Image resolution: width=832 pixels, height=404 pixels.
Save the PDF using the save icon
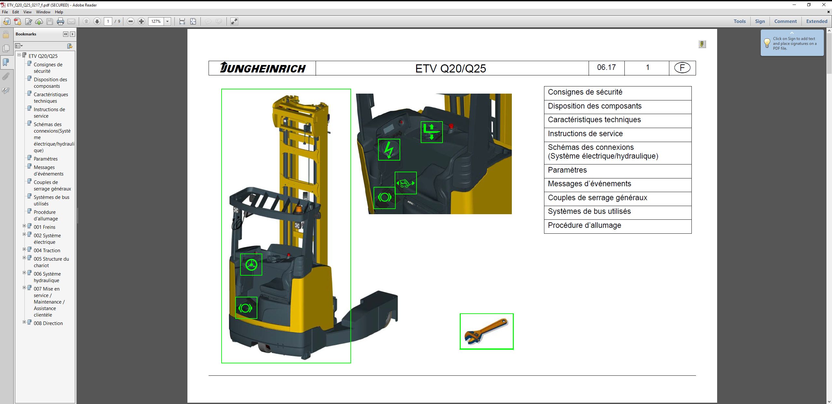(49, 21)
